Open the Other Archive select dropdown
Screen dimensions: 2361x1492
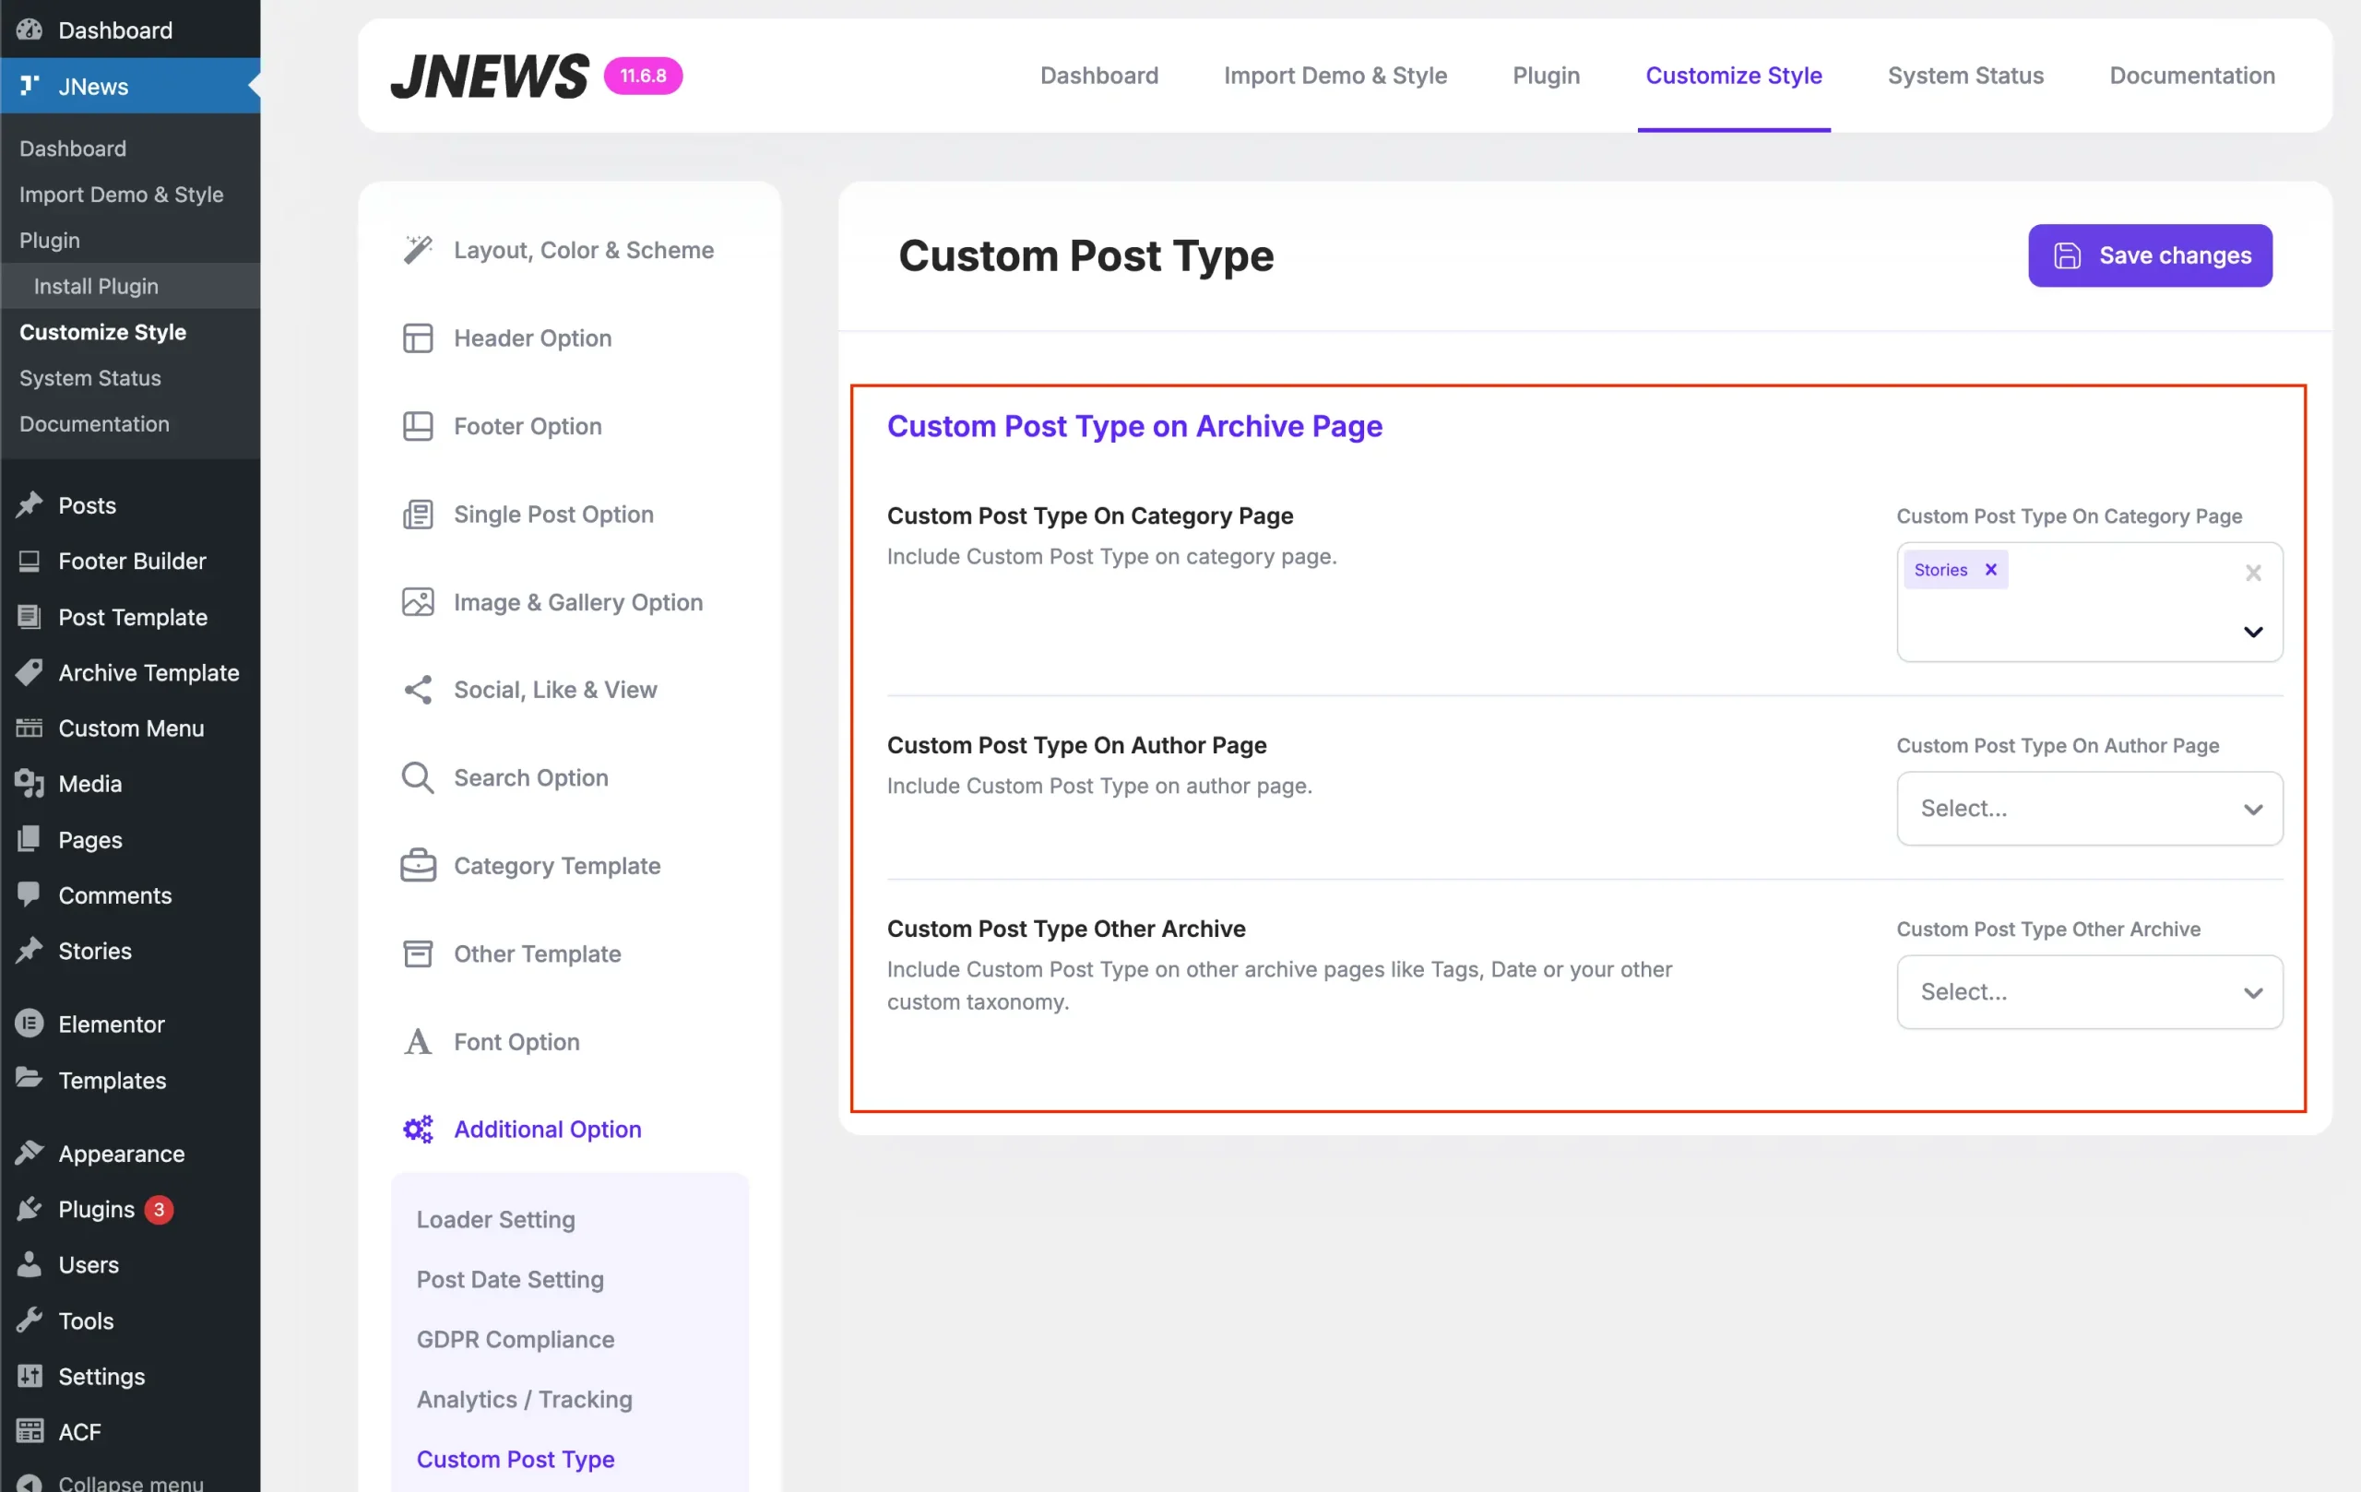2088,992
